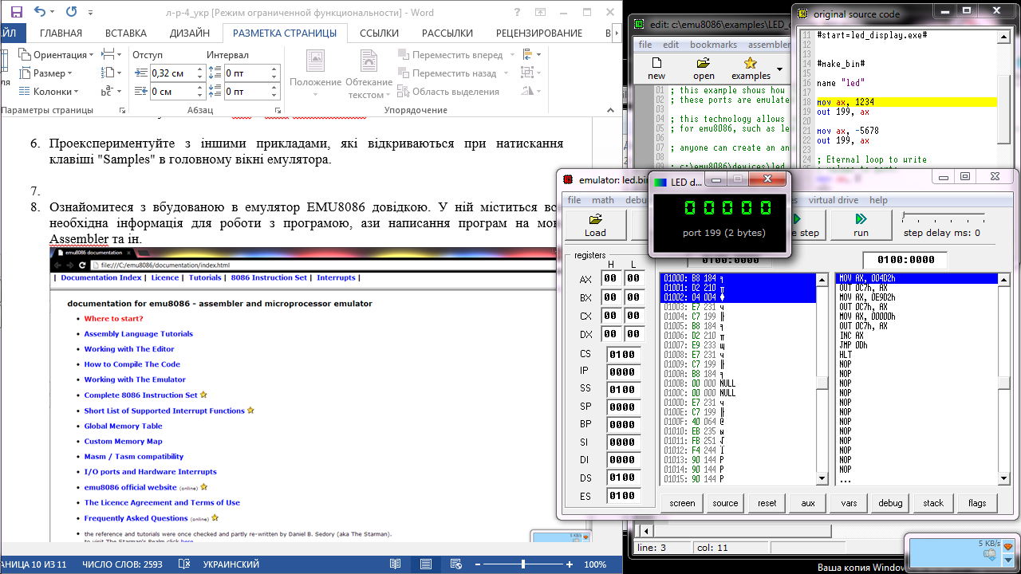Click source button in emulator

coord(725,503)
